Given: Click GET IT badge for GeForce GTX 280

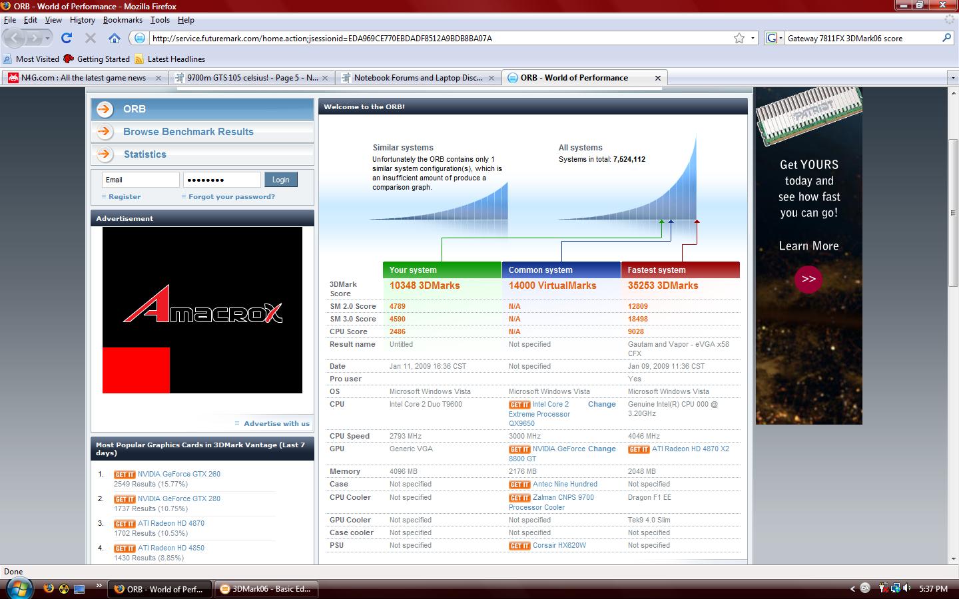Looking at the screenshot, I should 125,499.
